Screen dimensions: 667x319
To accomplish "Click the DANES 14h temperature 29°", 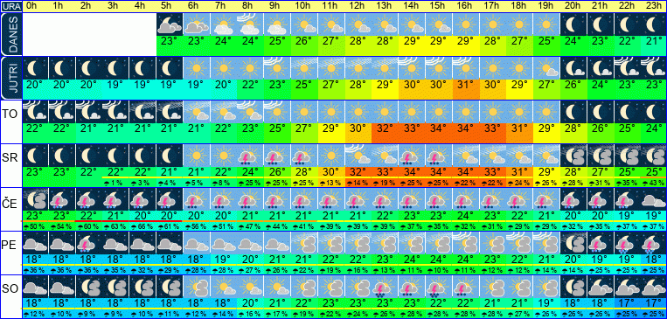I will pyautogui.click(x=412, y=42).
